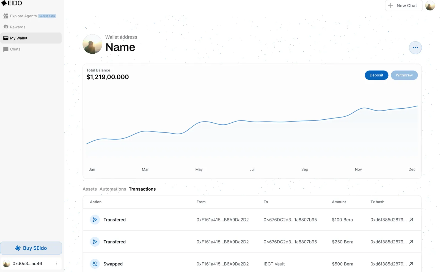Viewport: 440px width, 272px height.
Task: Click the top-right user avatar
Action: pyautogui.click(x=430, y=6)
